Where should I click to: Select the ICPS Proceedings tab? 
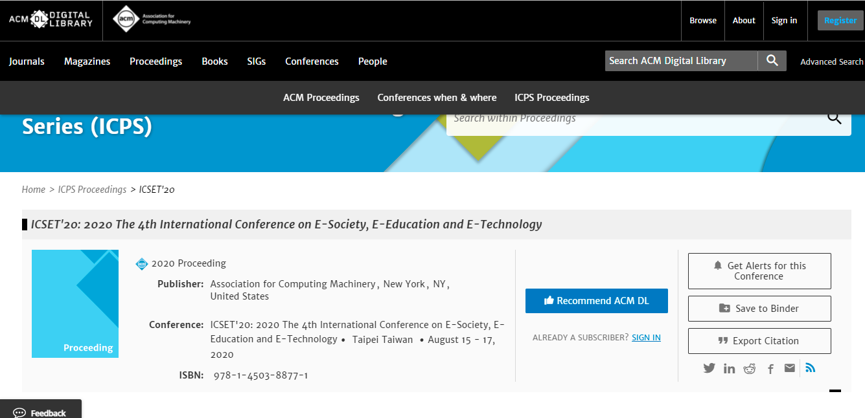pyautogui.click(x=552, y=98)
